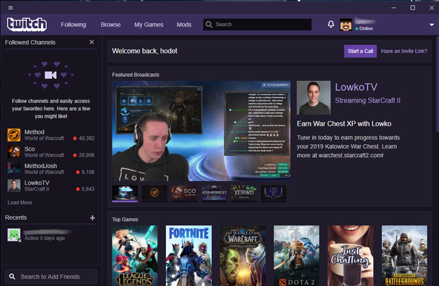Open the notifications bell
Viewport: 439px width, 286px height.
(331, 24)
